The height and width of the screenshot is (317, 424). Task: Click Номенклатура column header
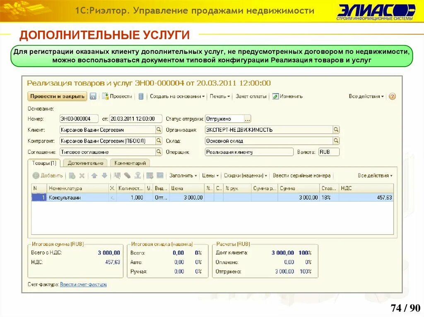pos(77,188)
